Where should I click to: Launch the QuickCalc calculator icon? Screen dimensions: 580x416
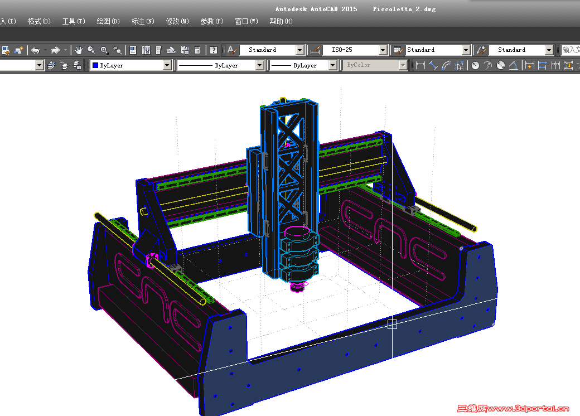click(x=197, y=50)
